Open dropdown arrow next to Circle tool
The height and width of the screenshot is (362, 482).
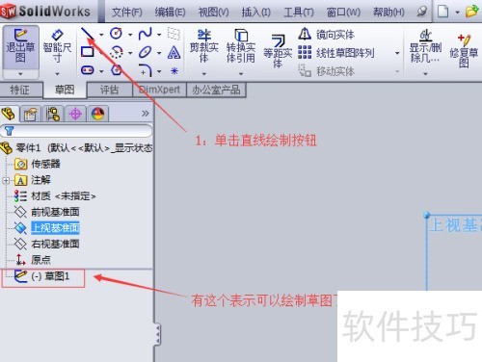pyautogui.click(x=130, y=35)
